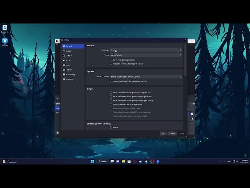Open the Output settings section

[x=68, y=56]
